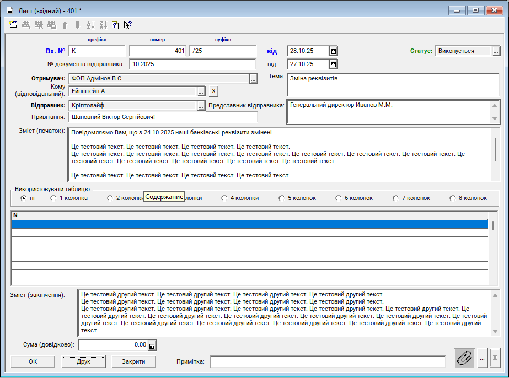Screen dimensions: 509x378
Task: Click into the Примітка input field
Action: coord(328,361)
